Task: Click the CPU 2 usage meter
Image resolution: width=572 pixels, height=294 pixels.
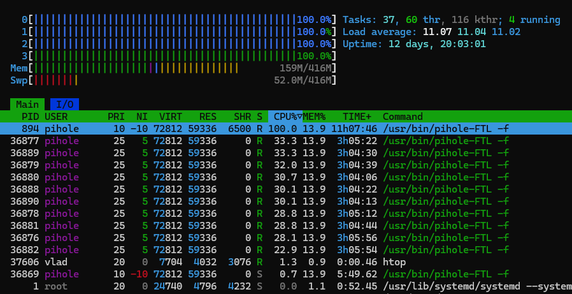Action: click(x=179, y=44)
